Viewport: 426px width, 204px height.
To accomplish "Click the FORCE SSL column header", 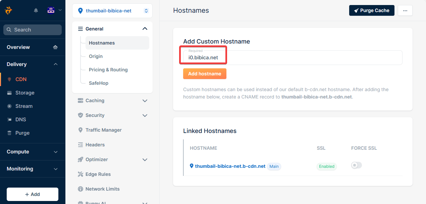I will click(364, 148).
